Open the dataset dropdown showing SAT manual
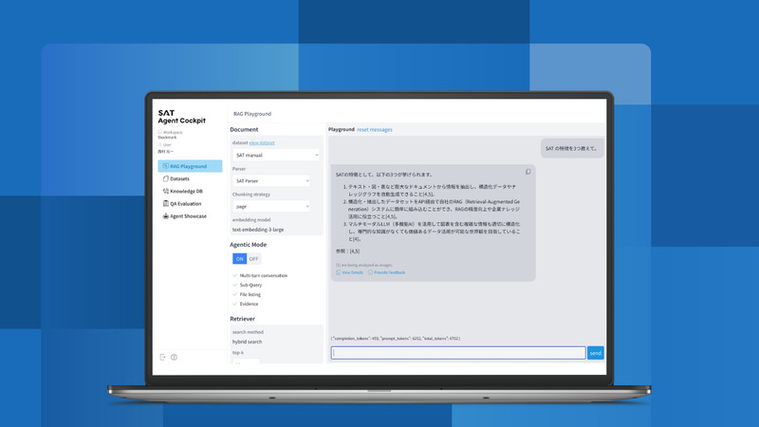Viewport: 759px width, 427px height. coord(276,155)
